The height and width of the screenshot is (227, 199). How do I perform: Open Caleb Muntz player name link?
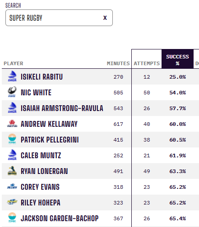pyautogui.click(x=41, y=156)
